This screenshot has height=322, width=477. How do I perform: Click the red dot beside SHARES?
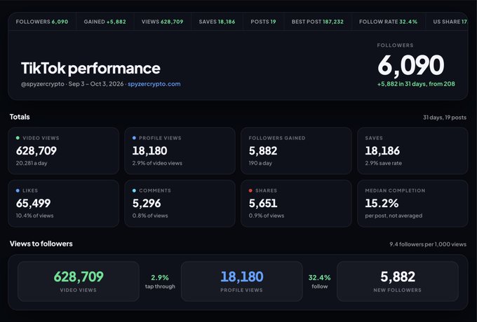(250, 190)
